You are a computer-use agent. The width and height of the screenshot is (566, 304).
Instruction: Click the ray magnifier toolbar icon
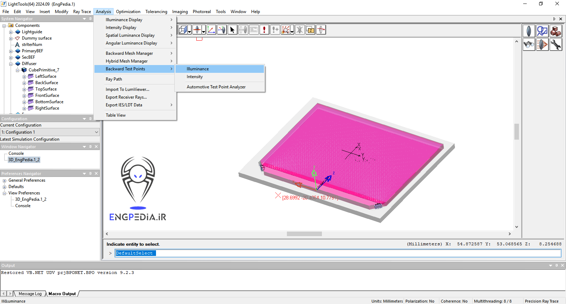point(285,30)
